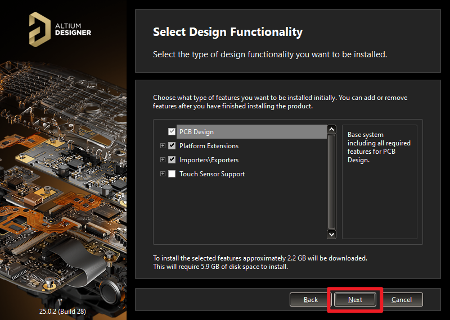Go to the next installer step
Image resolution: width=450 pixels, height=320 pixels.
pos(355,300)
